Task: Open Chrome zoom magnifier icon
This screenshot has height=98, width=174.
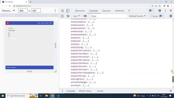Action: 152,6
